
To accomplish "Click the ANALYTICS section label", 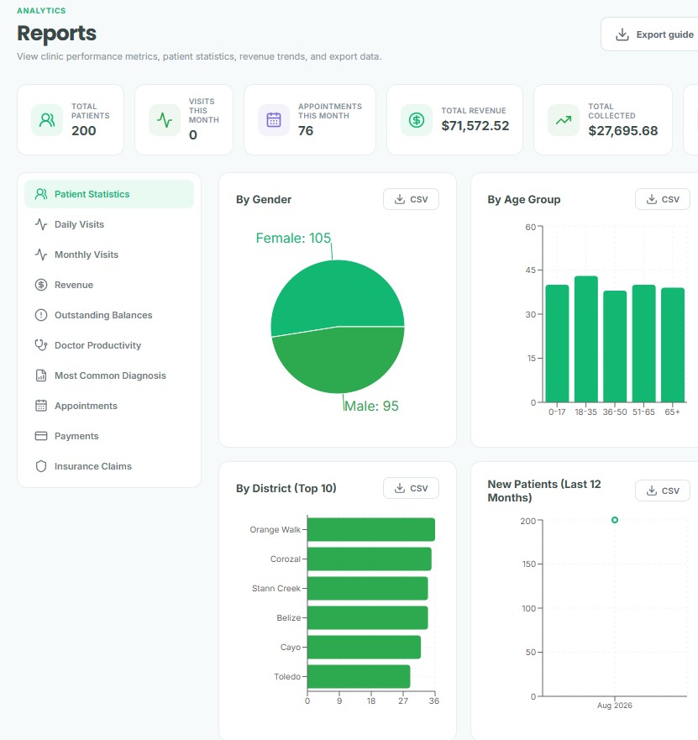I will click(x=41, y=10).
